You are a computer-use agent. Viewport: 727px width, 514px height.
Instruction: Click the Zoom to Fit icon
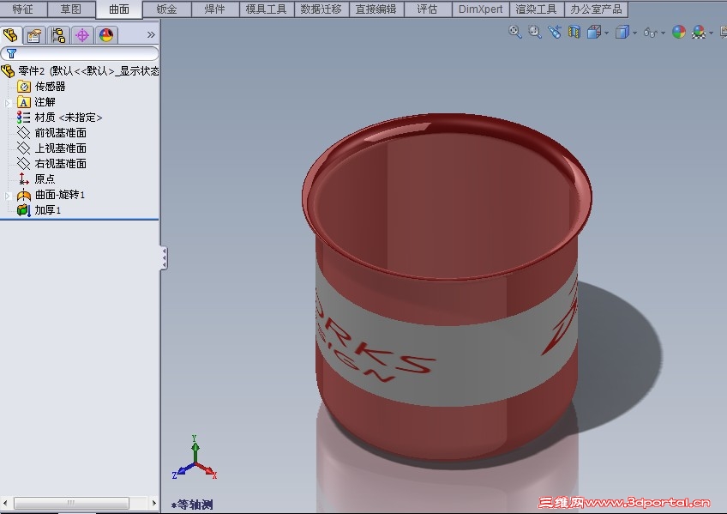click(514, 32)
